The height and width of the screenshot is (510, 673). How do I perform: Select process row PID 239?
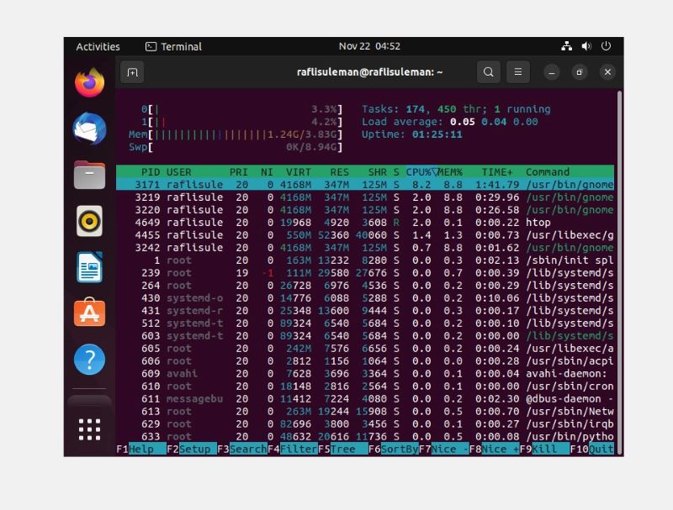click(x=365, y=273)
